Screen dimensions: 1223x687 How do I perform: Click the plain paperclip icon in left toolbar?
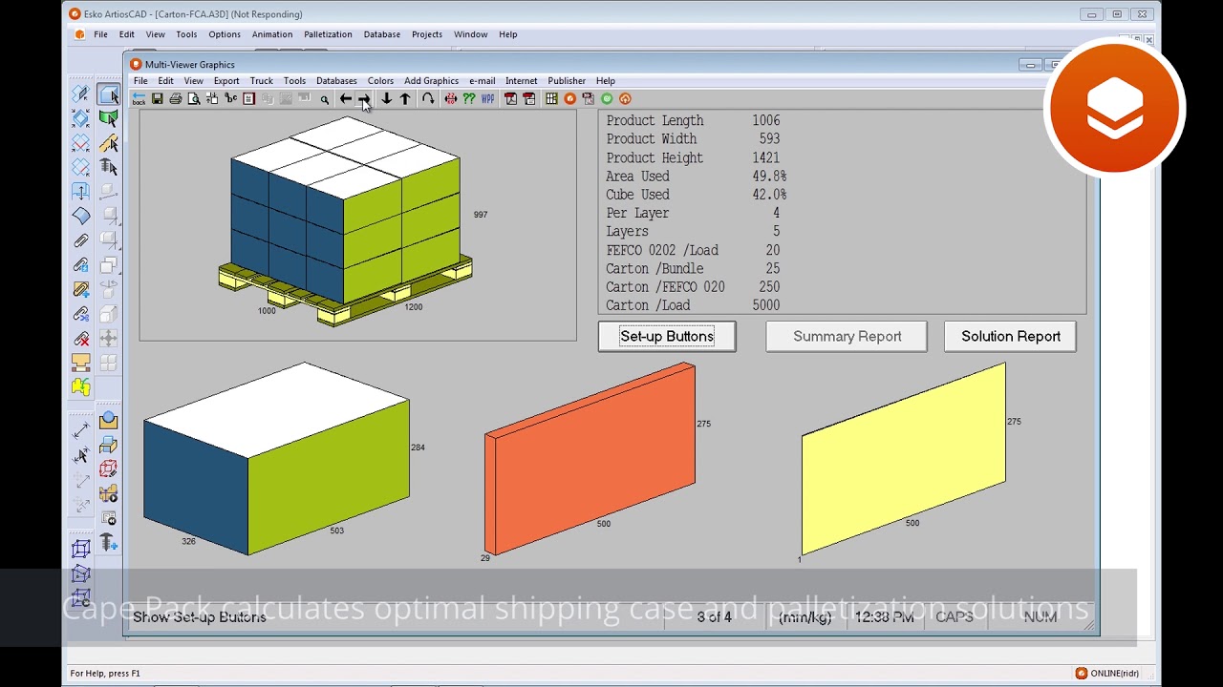click(x=80, y=240)
